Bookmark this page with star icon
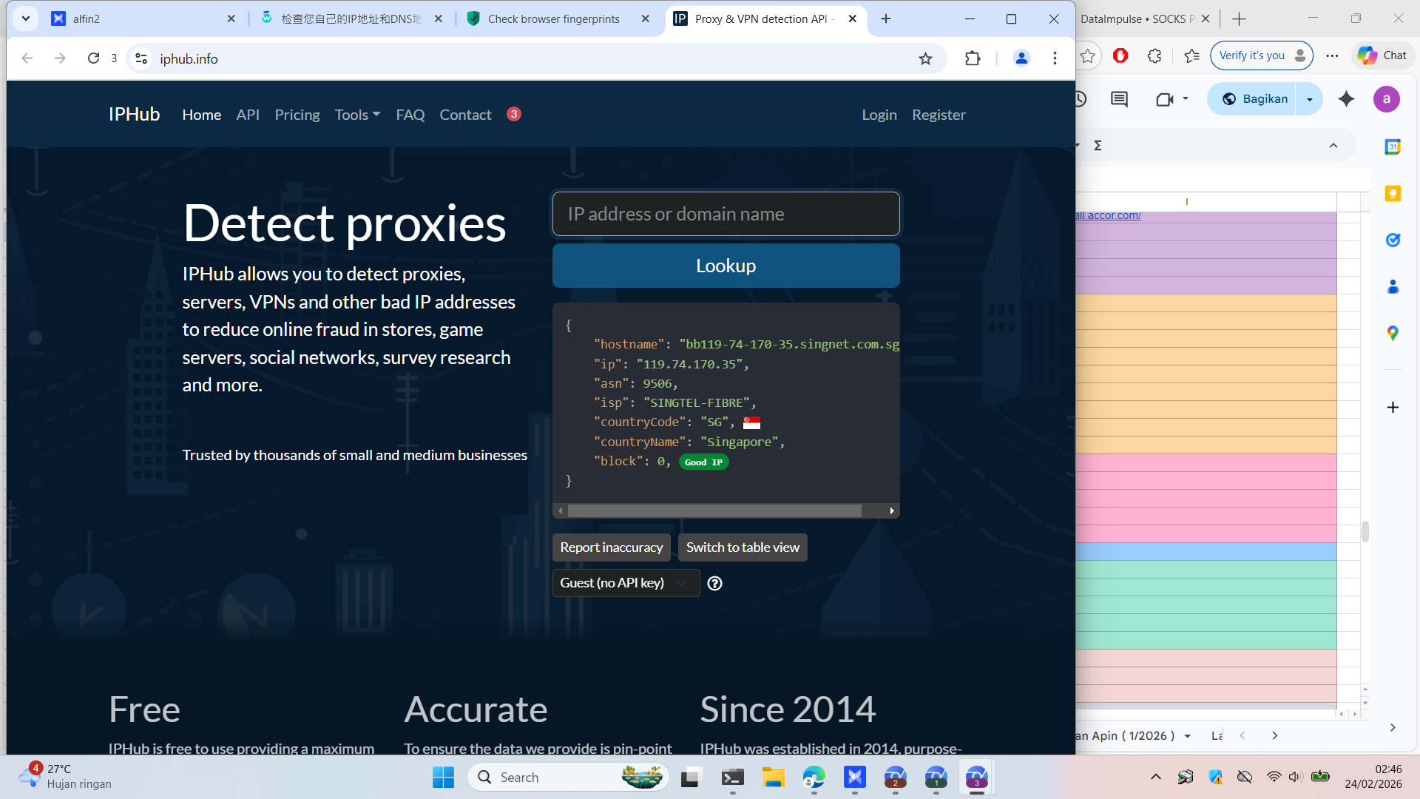The width and height of the screenshot is (1420, 799). coord(925,58)
